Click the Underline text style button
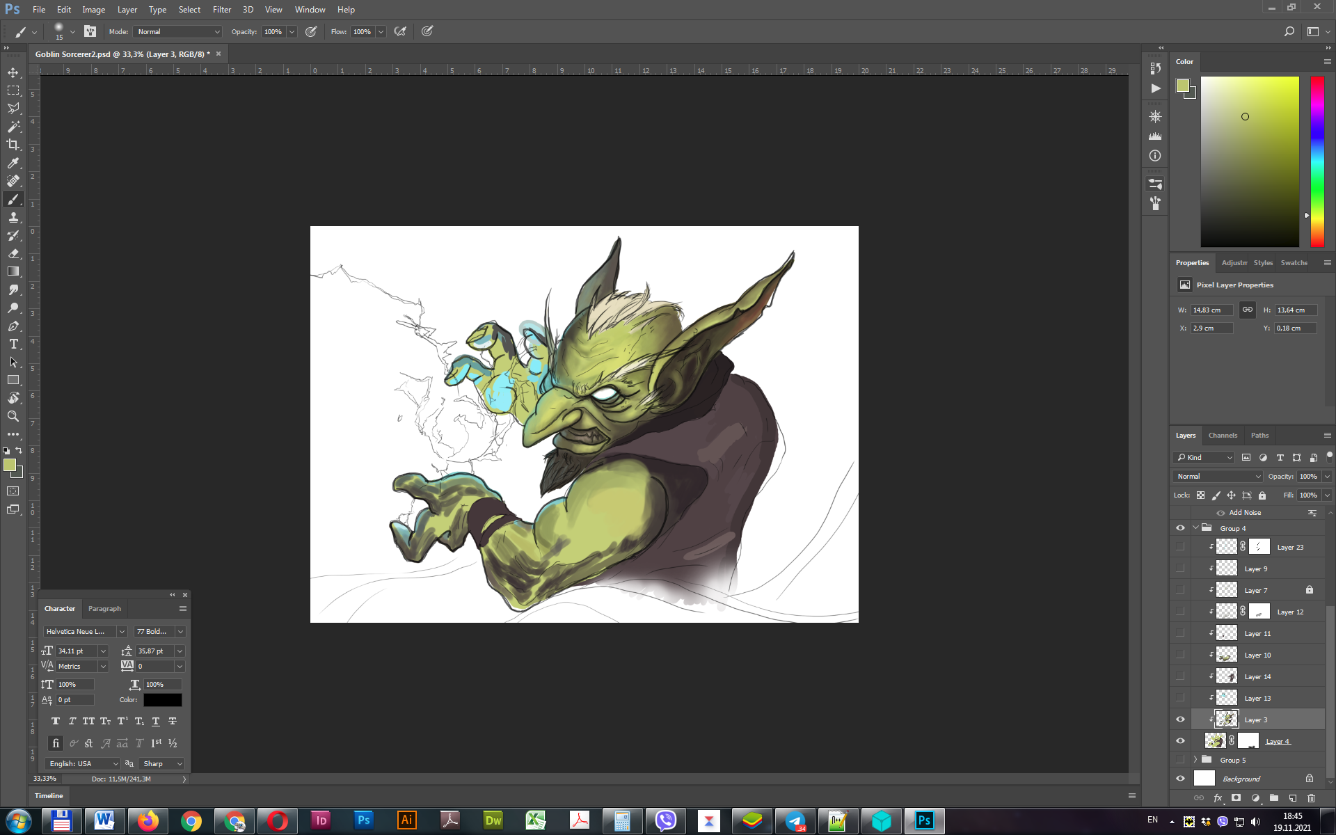This screenshot has width=1336, height=835. pos(156,721)
